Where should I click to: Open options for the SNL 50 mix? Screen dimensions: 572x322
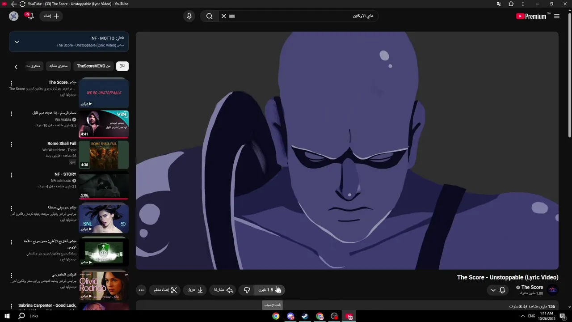[x=11, y=208]
